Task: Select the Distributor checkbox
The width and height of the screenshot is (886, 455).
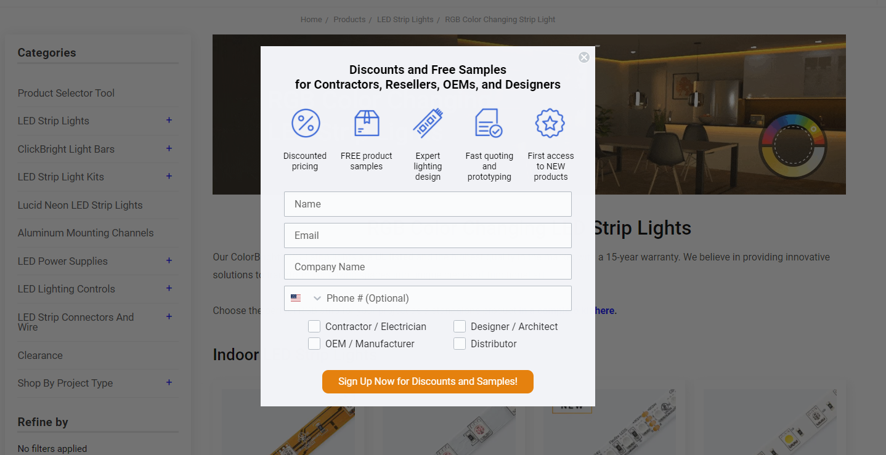Action: click(x=460, y=344)
